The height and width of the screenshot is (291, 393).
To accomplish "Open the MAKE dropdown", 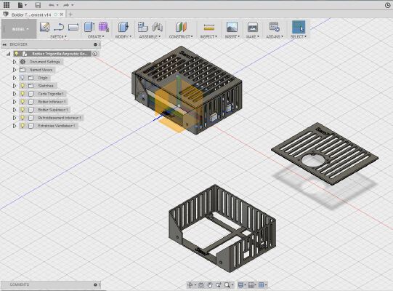I will [252, 36].
